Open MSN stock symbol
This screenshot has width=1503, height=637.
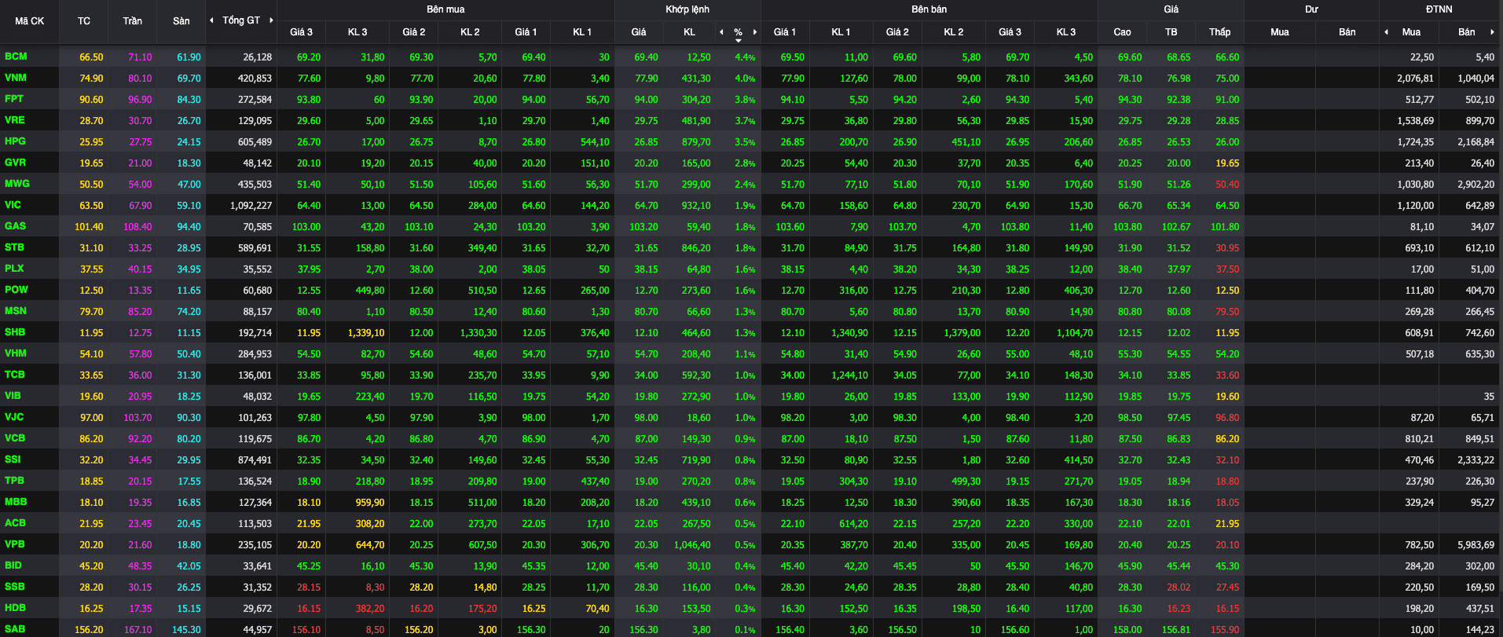tap(16, 311)
